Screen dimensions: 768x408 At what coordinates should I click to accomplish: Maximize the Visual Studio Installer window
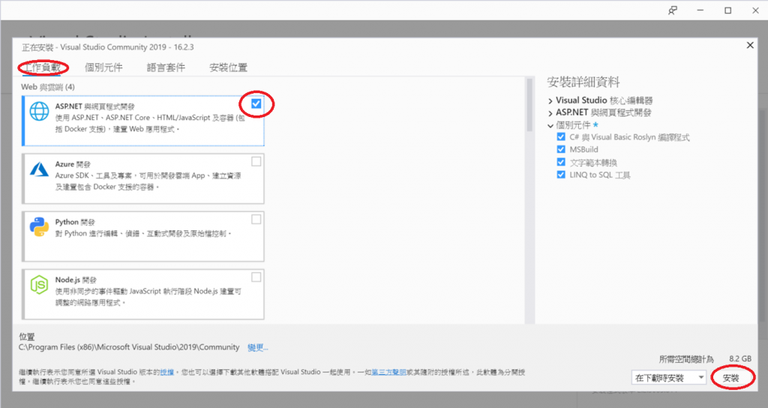728,10
